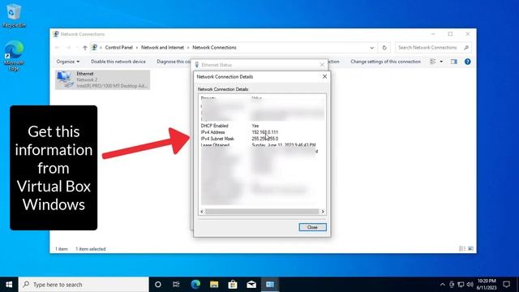The height and width of the screenshot is (292, 519).
Task: Open the Recycle Bin desktop icon
Action: point(13,16)
